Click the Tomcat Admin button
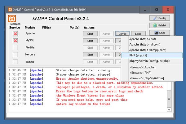The height and width of the screenshot is (124, 186). pyautogui.click(x=106, y=62)
